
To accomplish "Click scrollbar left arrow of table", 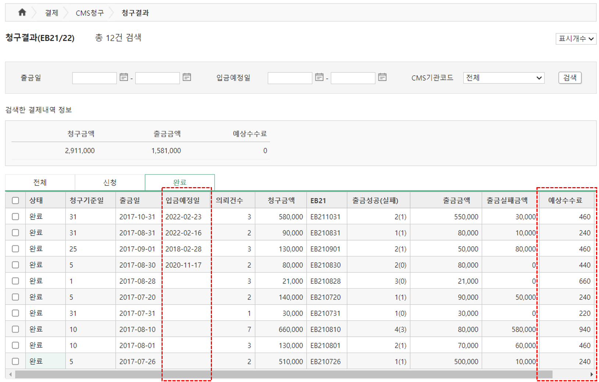I will coord(10,374).
